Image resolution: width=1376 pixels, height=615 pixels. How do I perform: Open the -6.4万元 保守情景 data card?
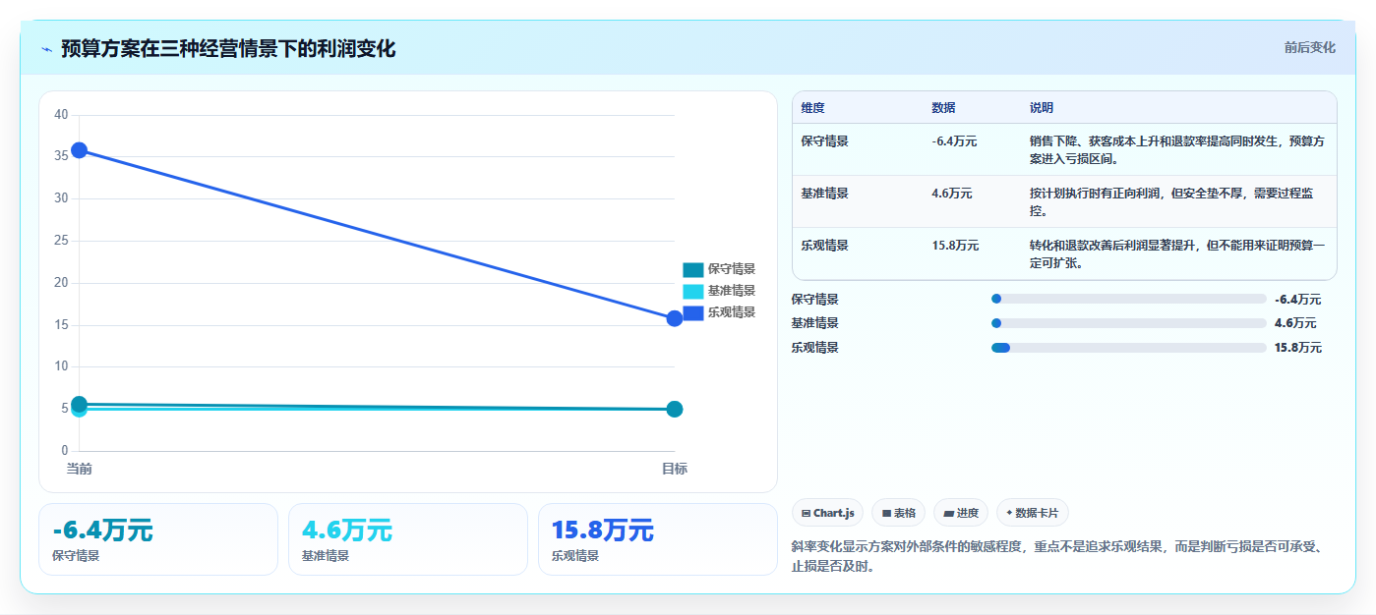click(158, 539)
